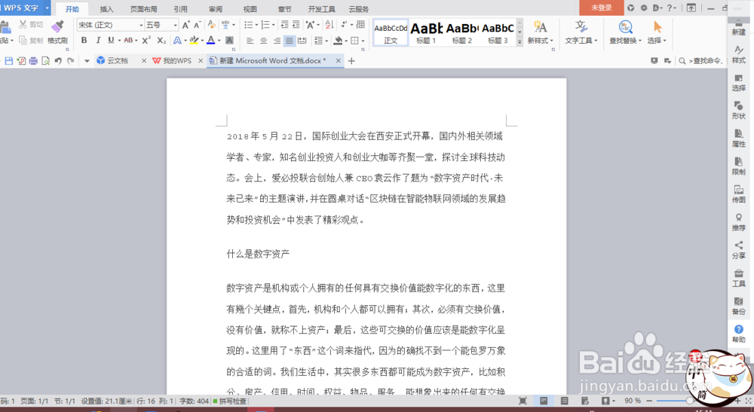The width and height of the screenshot is (754, 412).
Task: Apply the 正文 body style
Action: pos(391,32)
